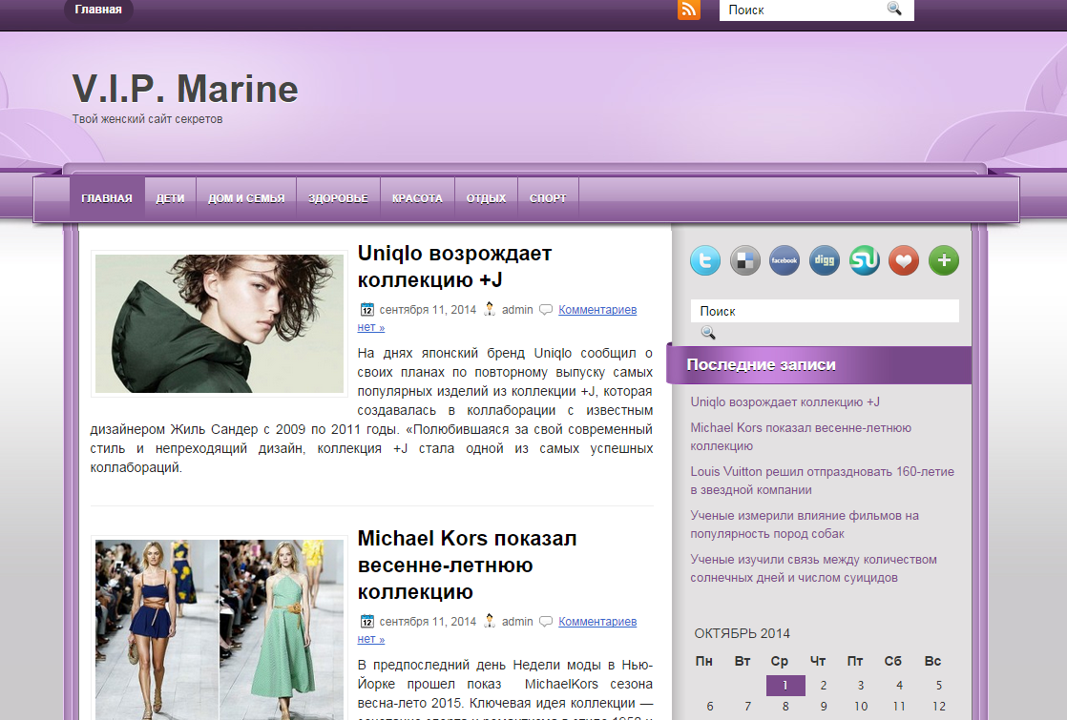Image resolution: width=1067 pixels, height=720 pixels.
Task: Open the Delicious bookmark icon
Action: tap(745, 260)
